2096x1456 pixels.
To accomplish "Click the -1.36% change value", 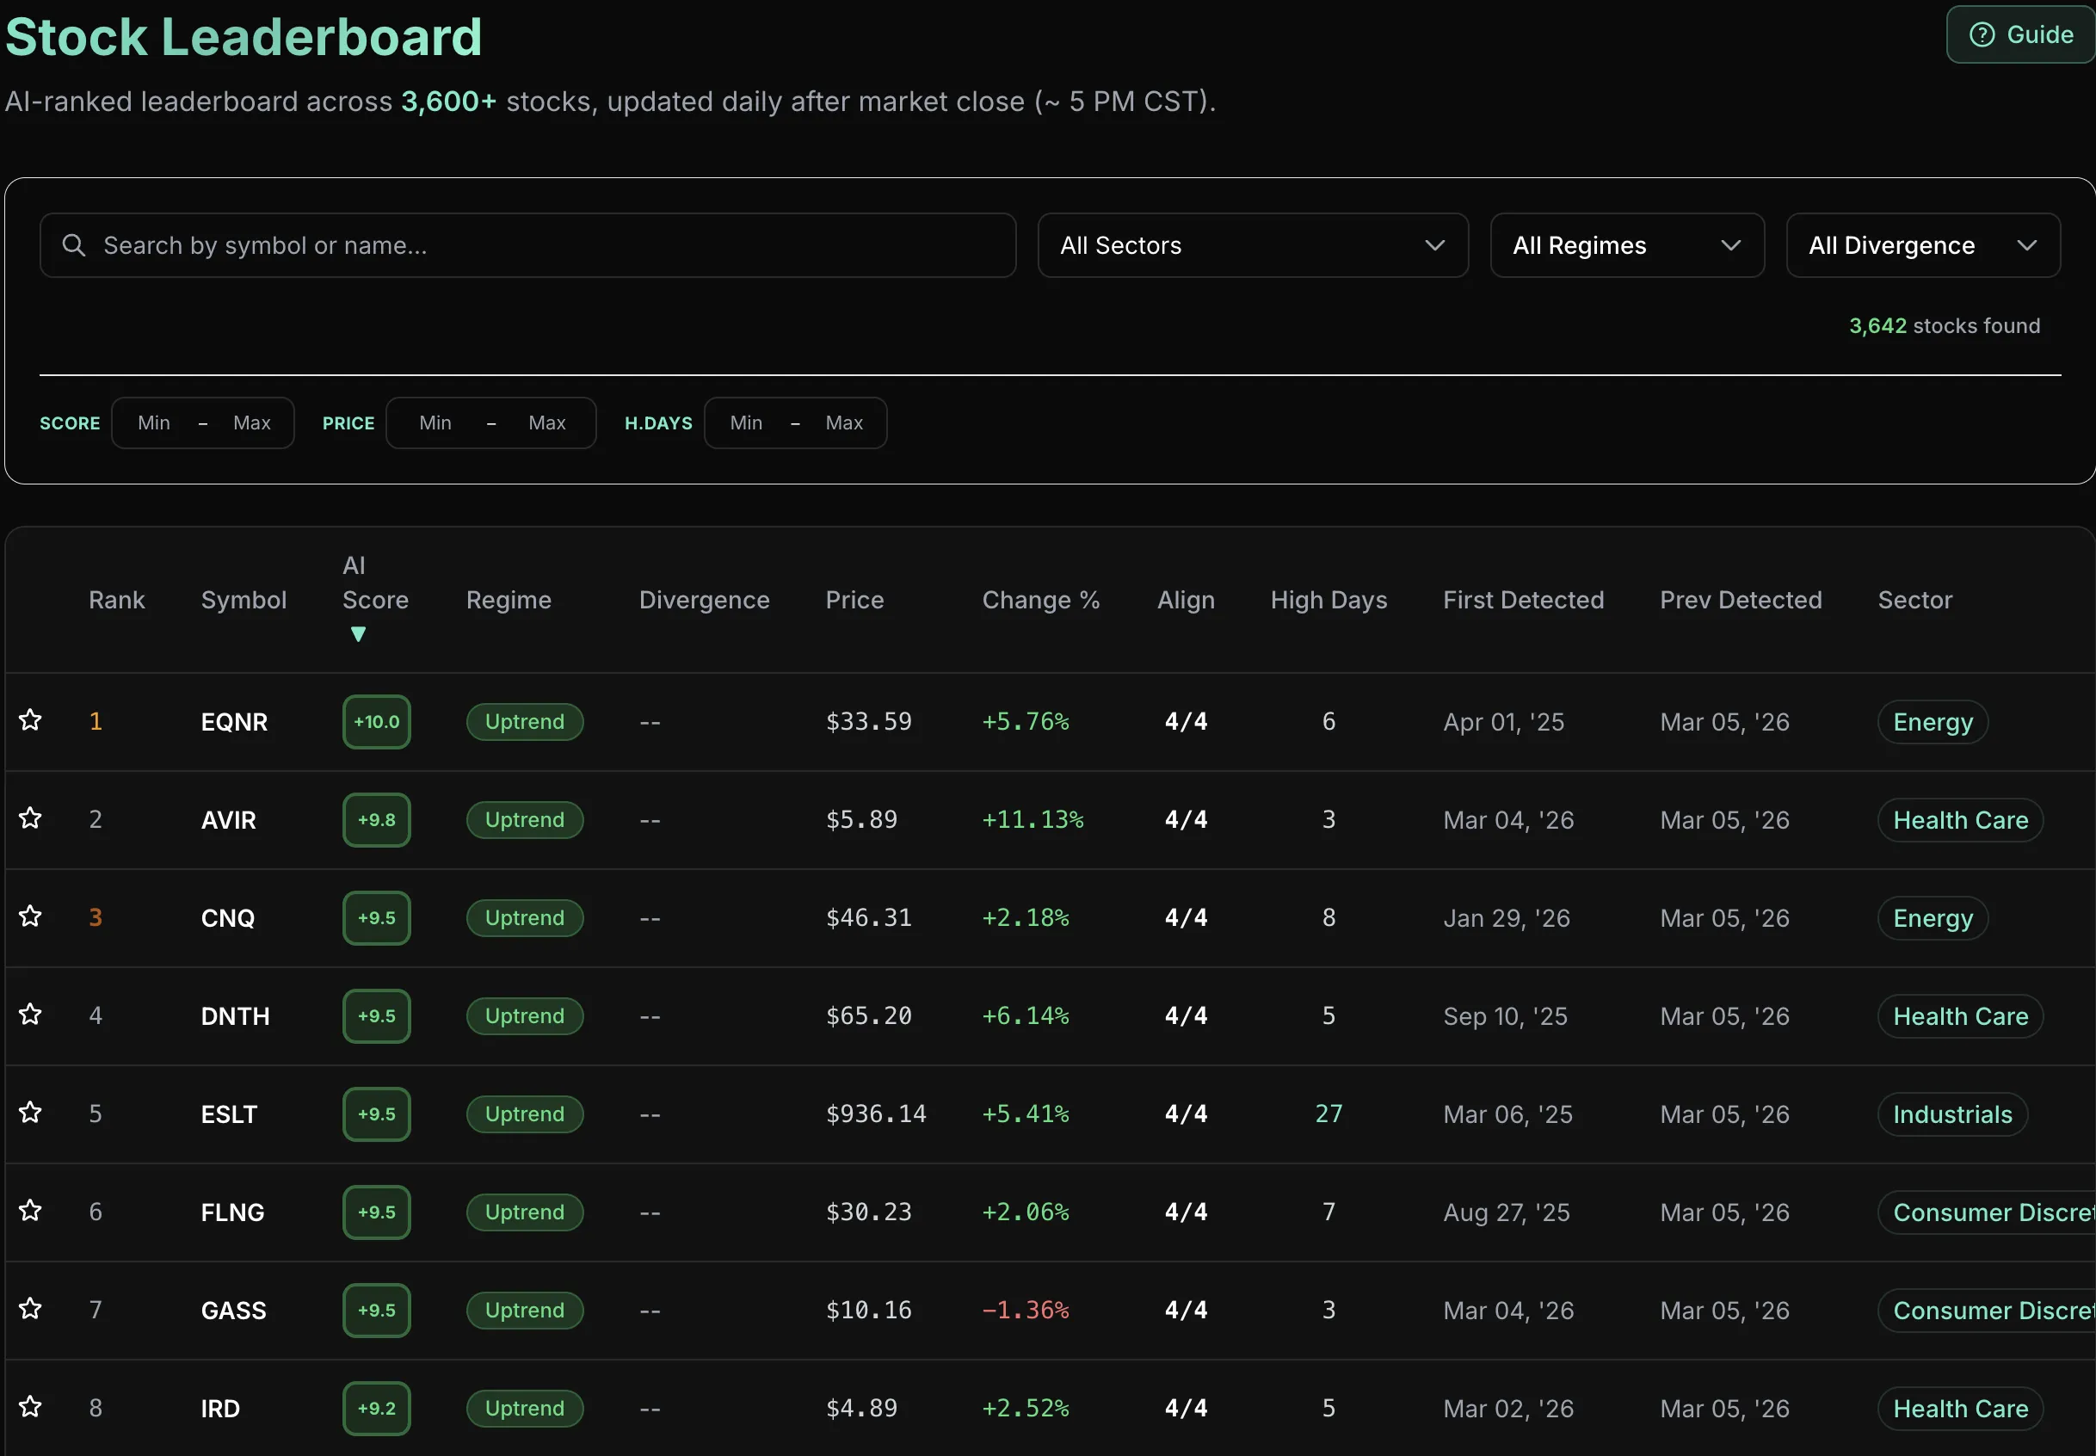I will click(1025, 1310).
